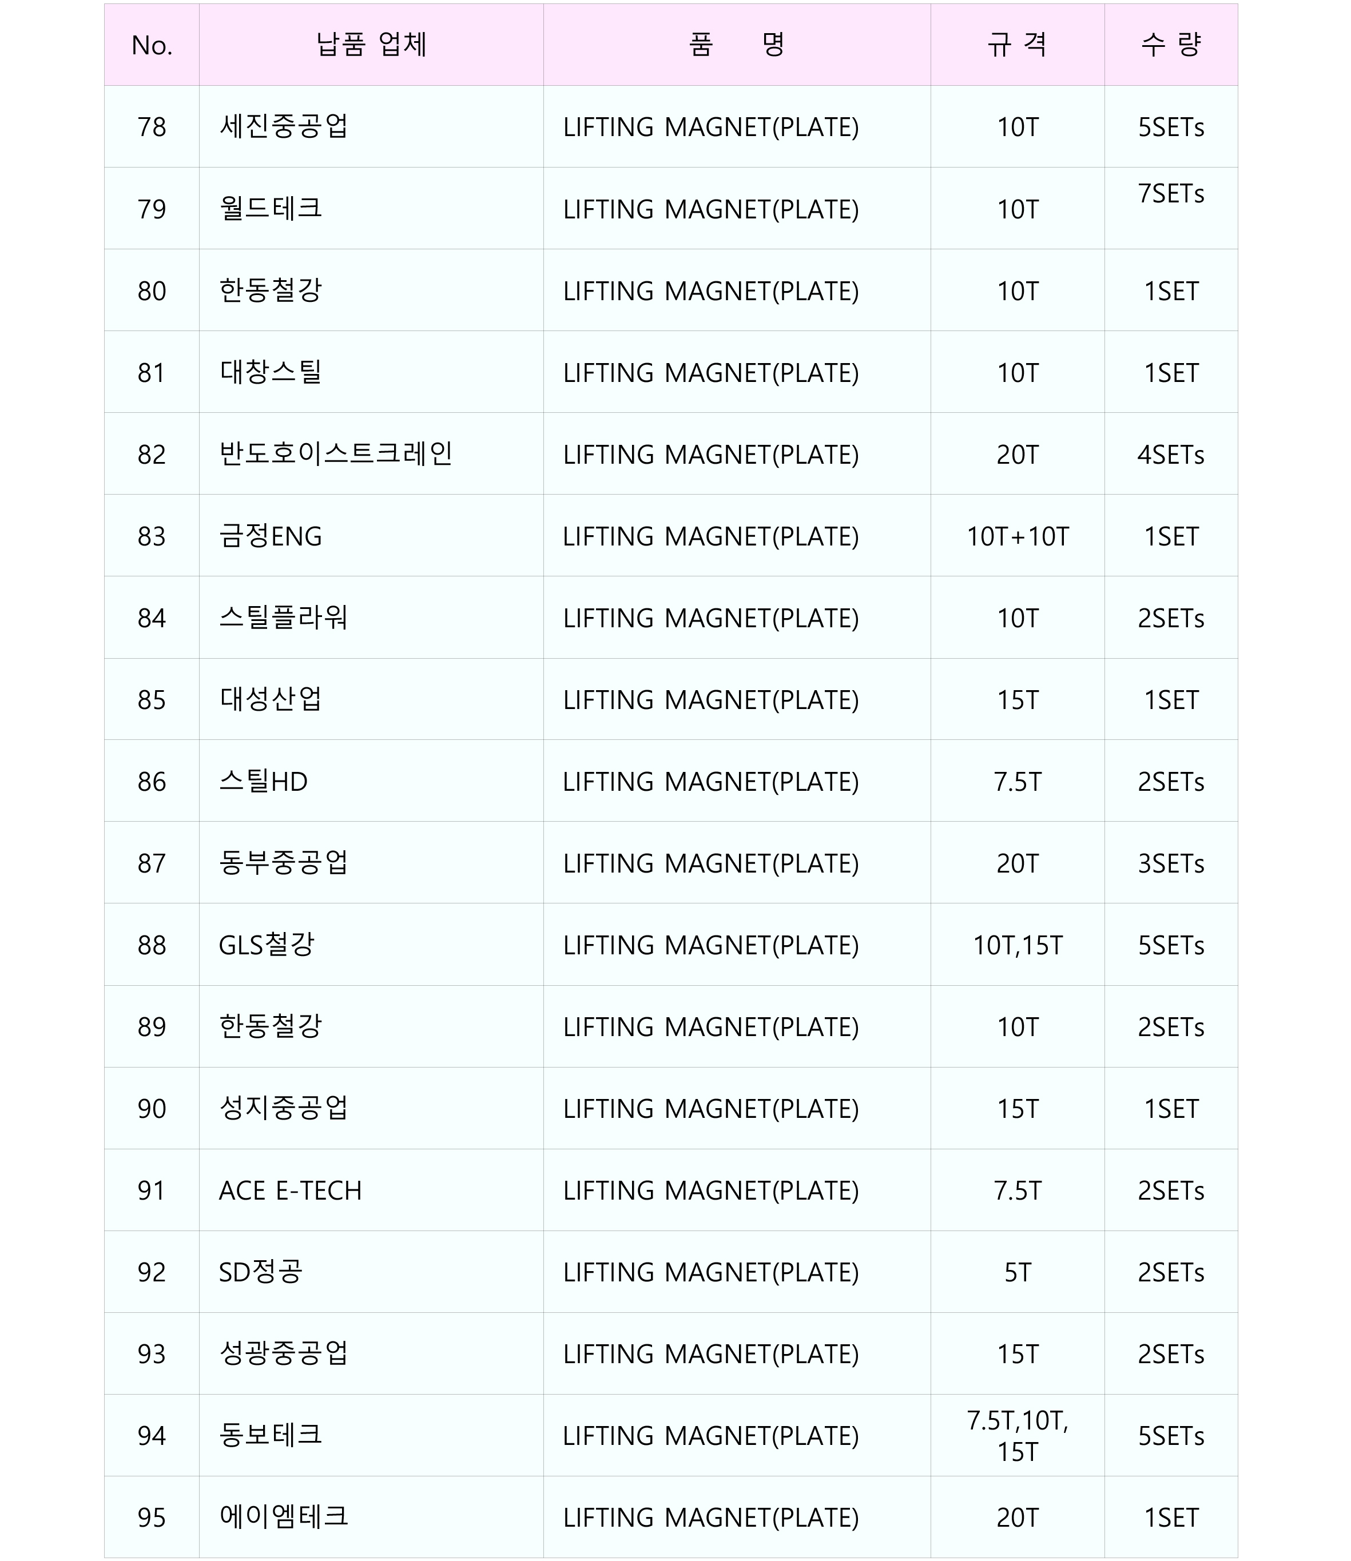
Task: Click the 5T specification cell
Action: coord(1017,1272)
